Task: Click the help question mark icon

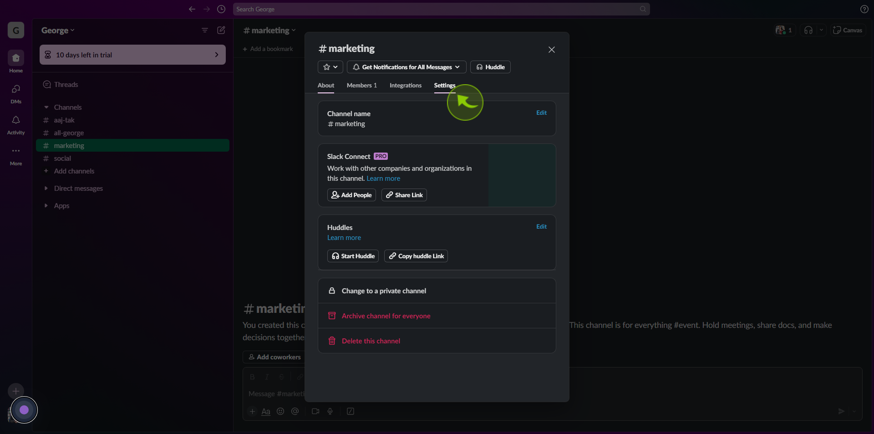Action: (864, 9)
